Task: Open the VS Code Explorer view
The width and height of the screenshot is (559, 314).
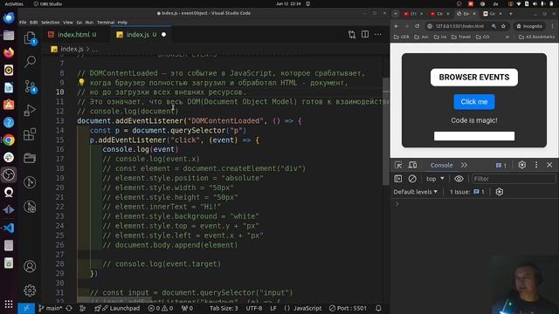Action: click(x=30, y=38)
